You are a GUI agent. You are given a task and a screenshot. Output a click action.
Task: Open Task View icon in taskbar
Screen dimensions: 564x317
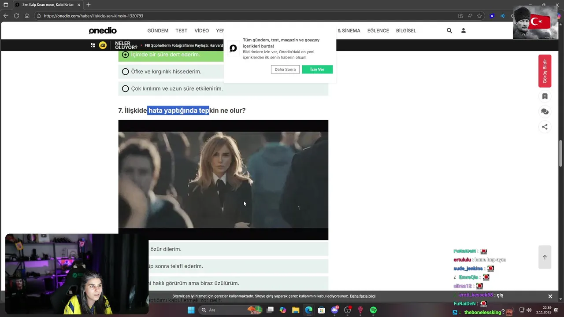[270, 310]
